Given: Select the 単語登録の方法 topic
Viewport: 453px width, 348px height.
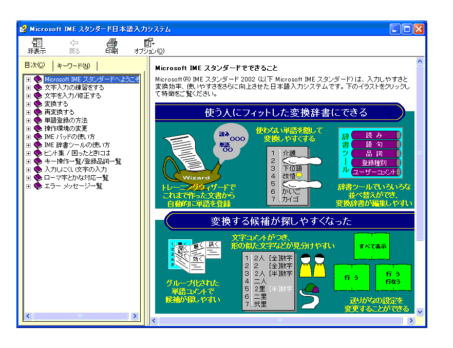Looking at the screenshot, I should coord(66,120).
